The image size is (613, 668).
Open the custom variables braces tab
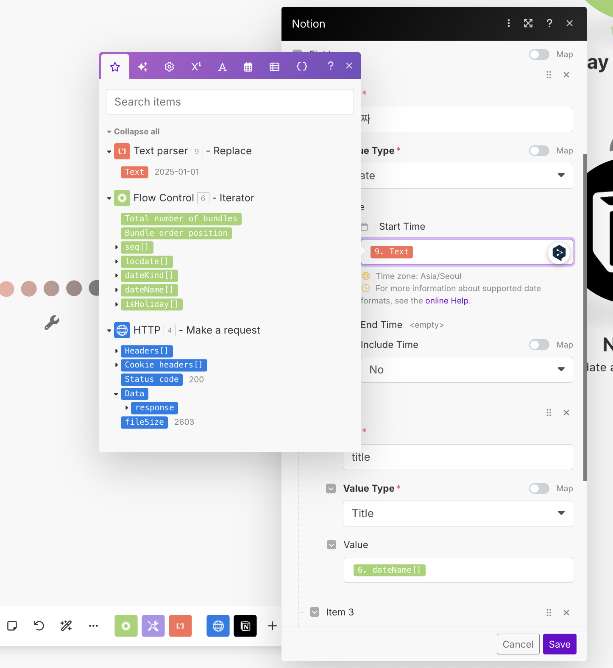point(302,67)
